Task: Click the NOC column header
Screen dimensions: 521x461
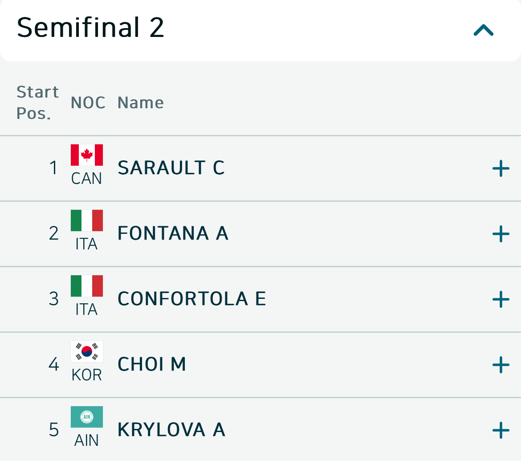Action: pos(88,103)
